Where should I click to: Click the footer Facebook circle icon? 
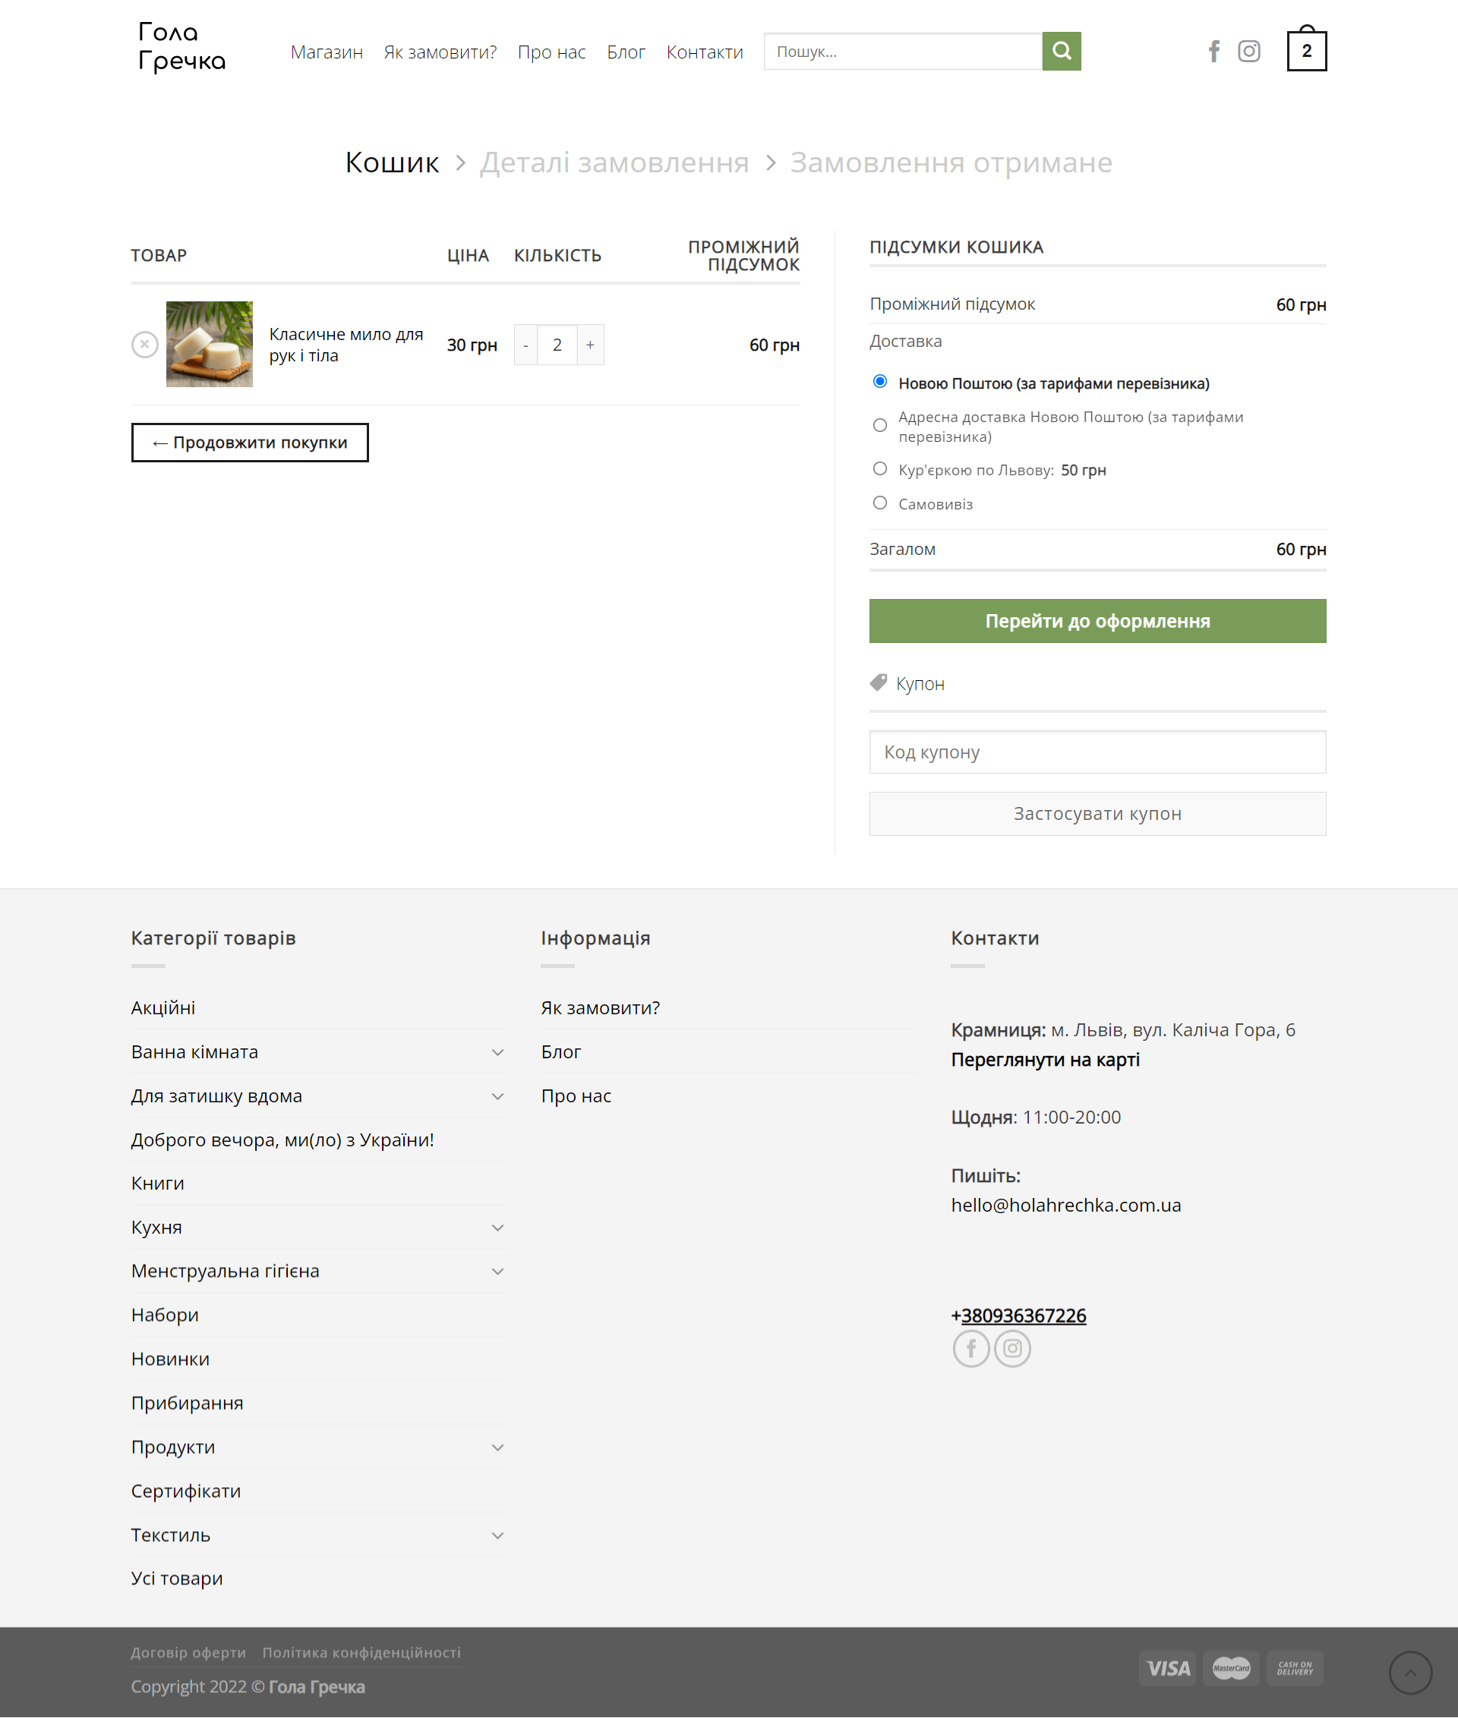pyautogui.click(x=970, y=1348)
